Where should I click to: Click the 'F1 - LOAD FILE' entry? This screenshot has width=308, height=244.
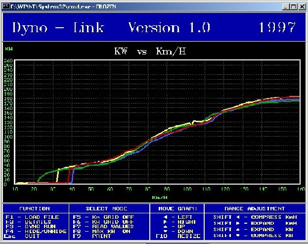point(32,217)
